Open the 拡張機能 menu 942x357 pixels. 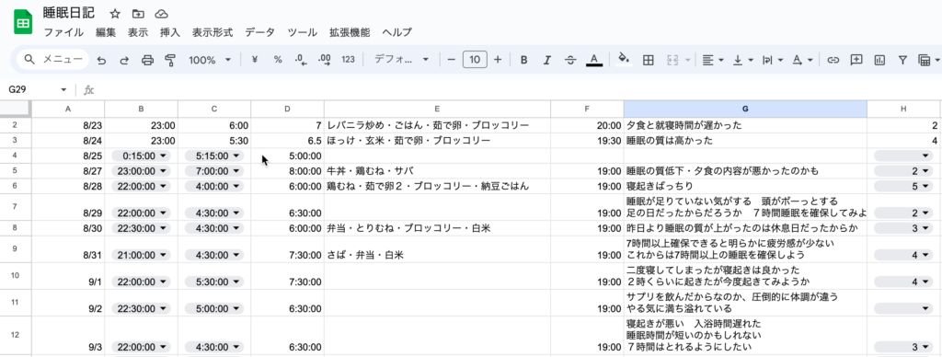(x=350, y=32)
